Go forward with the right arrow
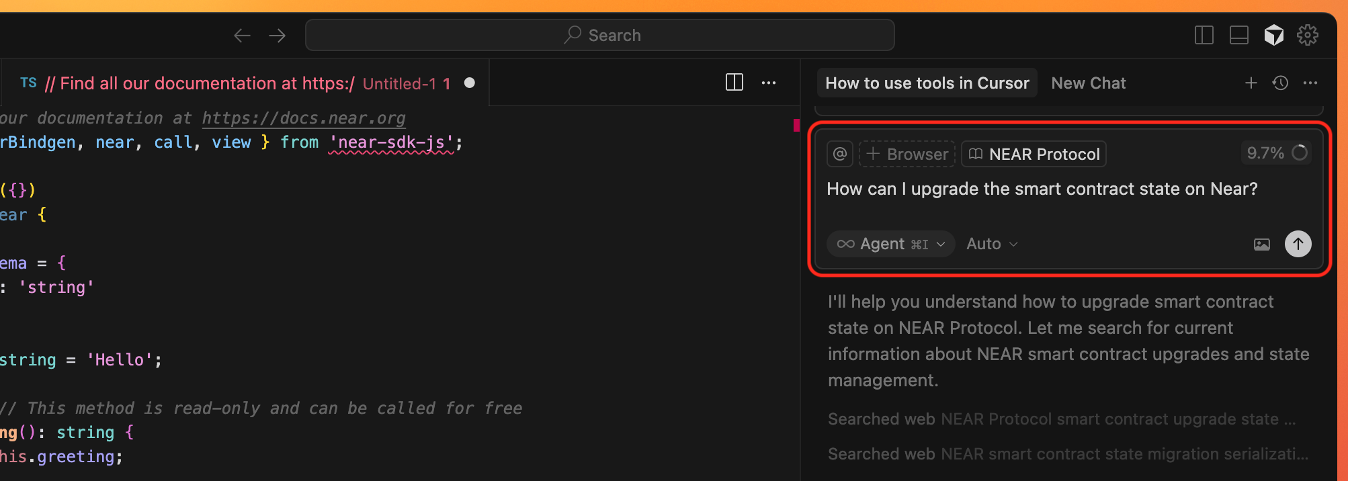Viewport: 1348px width, 481px height. pyautogui.click(x=277, y=35)
